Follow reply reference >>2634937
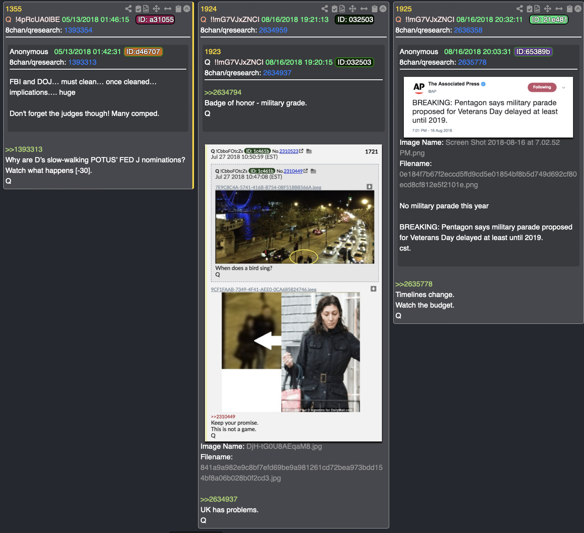Screen dimensions: 584x533 [x=219, y=499]
